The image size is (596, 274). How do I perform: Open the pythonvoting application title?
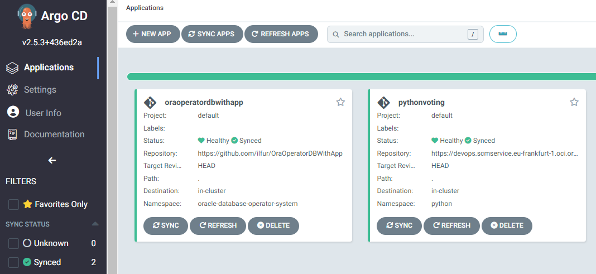(421, 102)
